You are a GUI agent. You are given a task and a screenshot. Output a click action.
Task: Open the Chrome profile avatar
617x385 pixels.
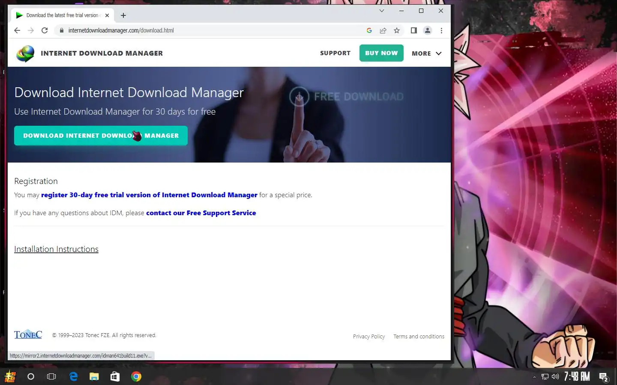coord(427,30)
